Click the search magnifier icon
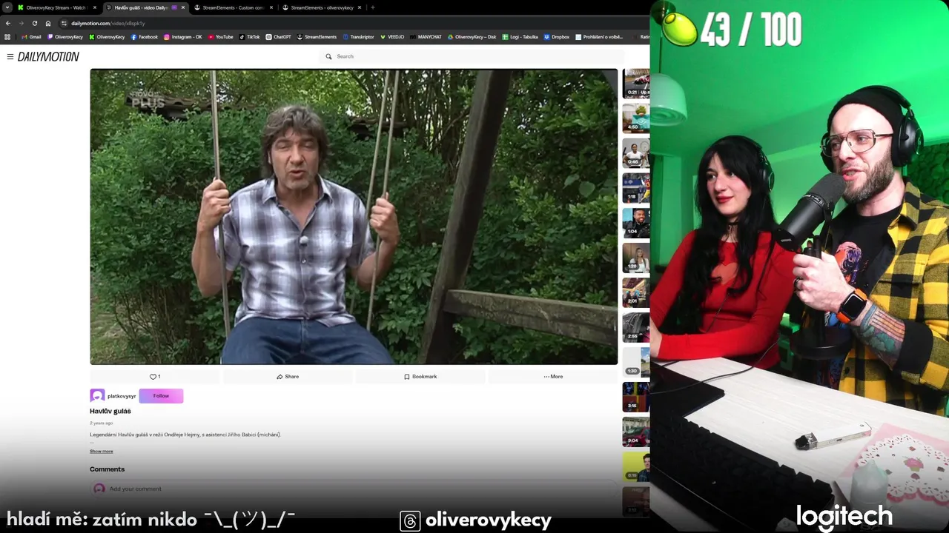Viewport: 949px width, 533px height. (328, 56)
